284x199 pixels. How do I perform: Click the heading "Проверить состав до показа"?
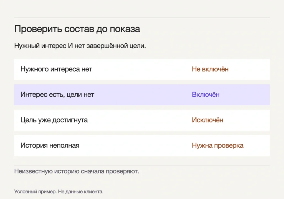[x=77, y=29]
